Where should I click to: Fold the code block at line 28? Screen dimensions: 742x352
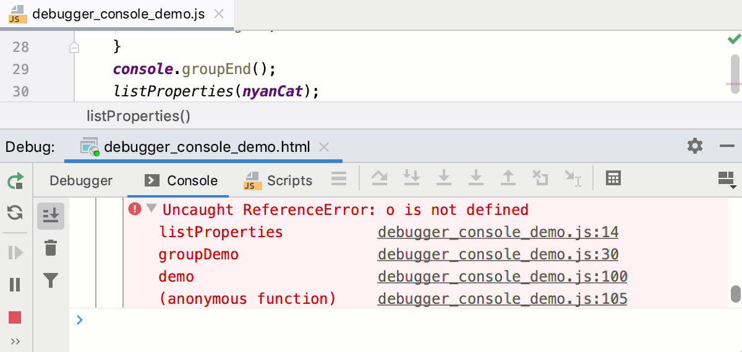[74, 47]
